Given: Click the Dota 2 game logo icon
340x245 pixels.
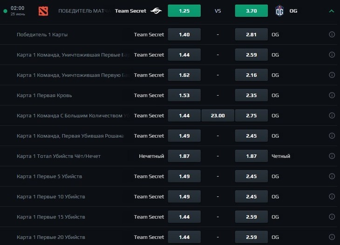Looking at the screenshot, I should tap(43, 11).
